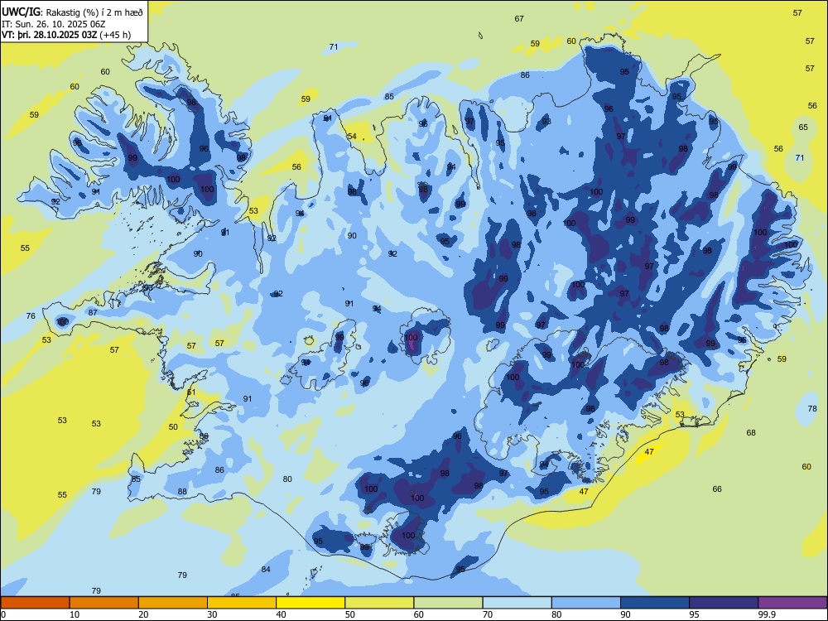Image resolution: width=828 pixels, height=621 pixels.
Task: Click the 10–20 orange legend swatch
Action: click(x=104, y=603)
